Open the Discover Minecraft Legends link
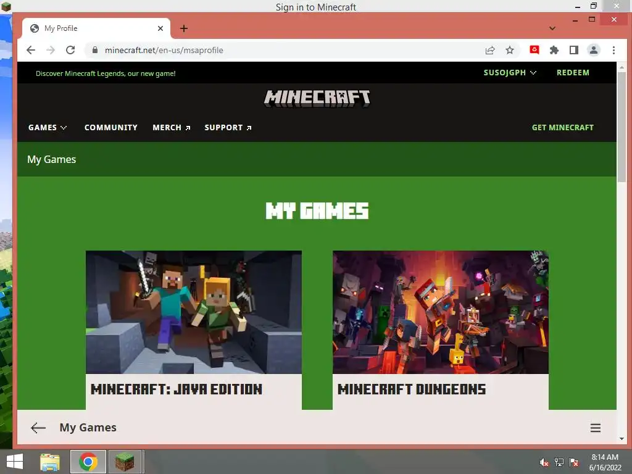This screenshot has width=632, height=474. tap(106, 73)
